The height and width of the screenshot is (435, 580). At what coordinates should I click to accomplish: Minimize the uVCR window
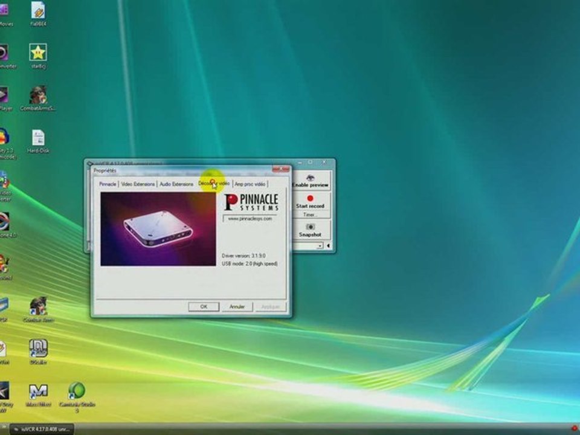coord(300,162)
